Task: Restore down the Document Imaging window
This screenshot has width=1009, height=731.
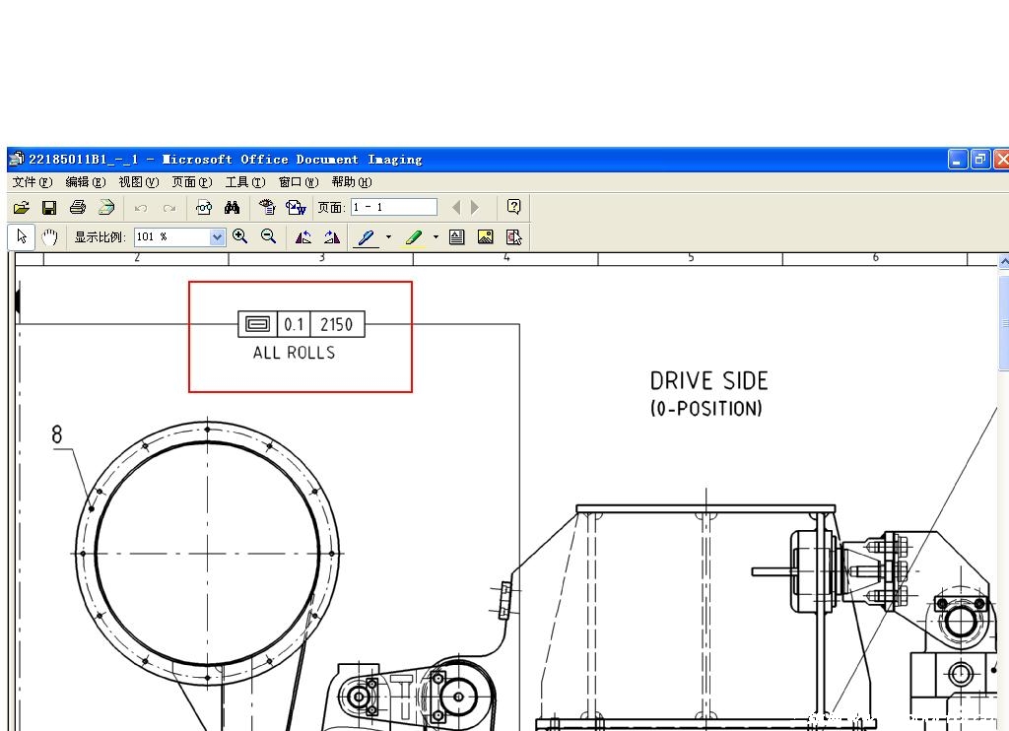Action: point(980,159)
